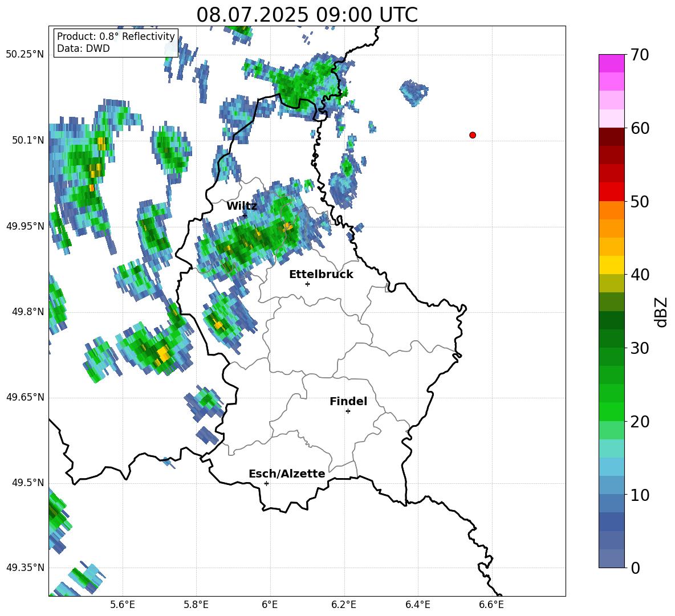Click the yellow colorbar band just above 40
675x616 pixels.
(612, 265)
